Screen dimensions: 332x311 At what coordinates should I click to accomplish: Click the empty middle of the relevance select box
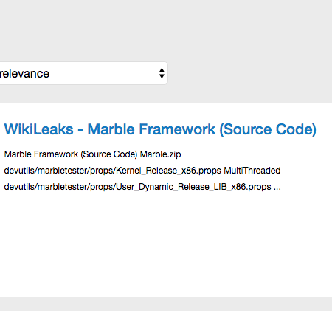click(x=103, y=73)
